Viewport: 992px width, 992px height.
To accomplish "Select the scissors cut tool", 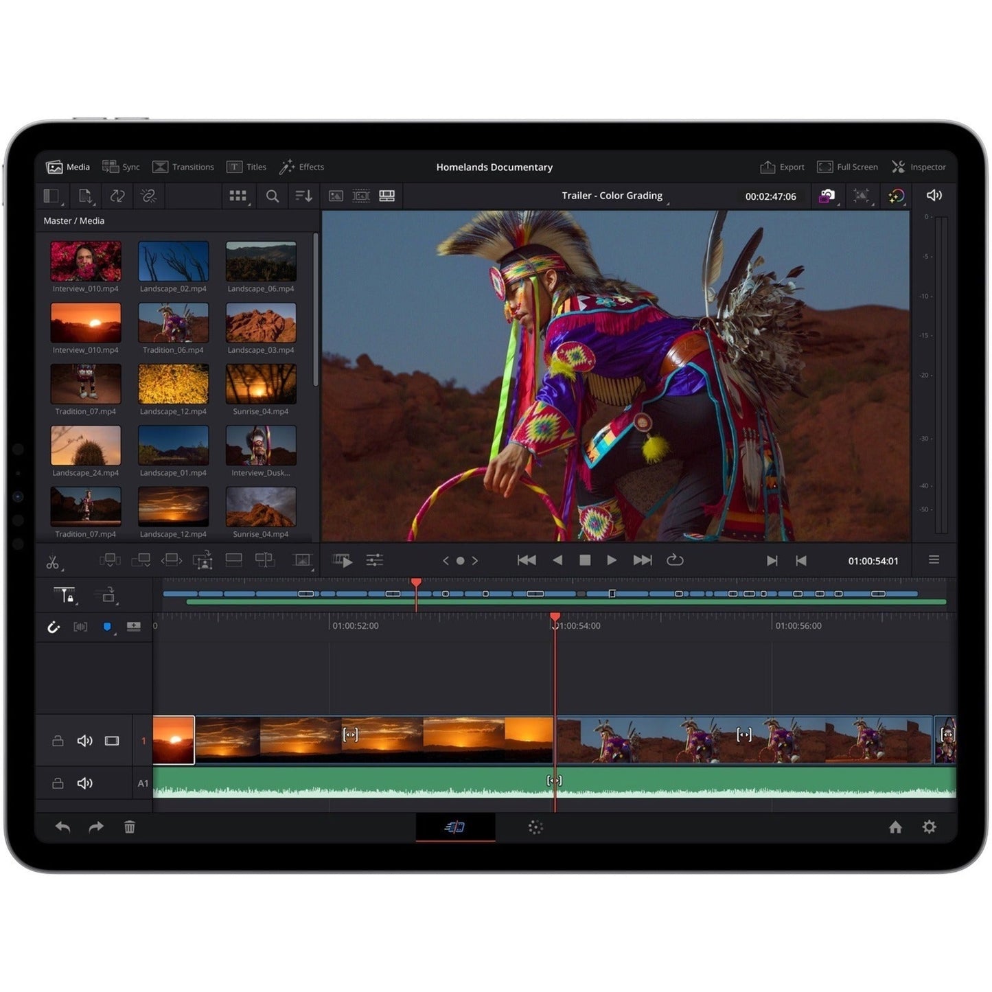I will tap(52, 560).
